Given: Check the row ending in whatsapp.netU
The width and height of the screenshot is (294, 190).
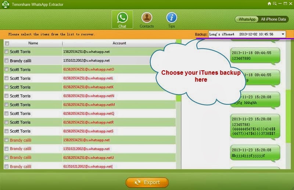Looking at the screenshot, I should [x=7, y=157].
